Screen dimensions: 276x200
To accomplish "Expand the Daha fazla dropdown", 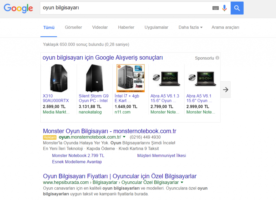I will [191, 27].
